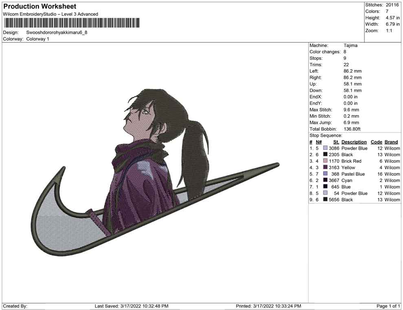The height and width of the screenshot is (310, 403).
Task: Click the Stitches value '20116'
Action: click(x=392, y=5)
